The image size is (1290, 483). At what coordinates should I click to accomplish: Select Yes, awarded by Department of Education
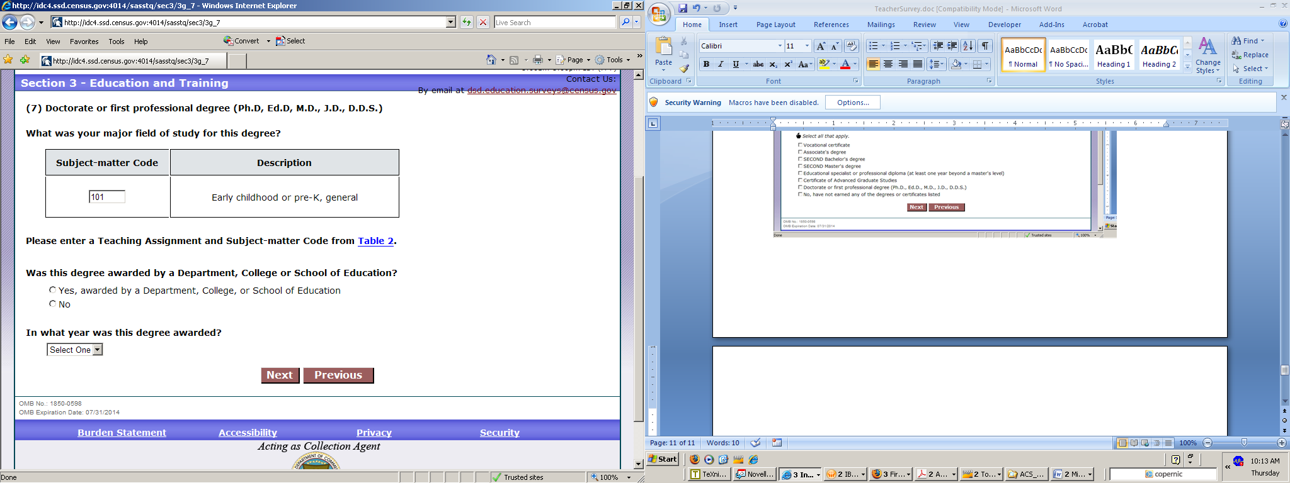53,290
